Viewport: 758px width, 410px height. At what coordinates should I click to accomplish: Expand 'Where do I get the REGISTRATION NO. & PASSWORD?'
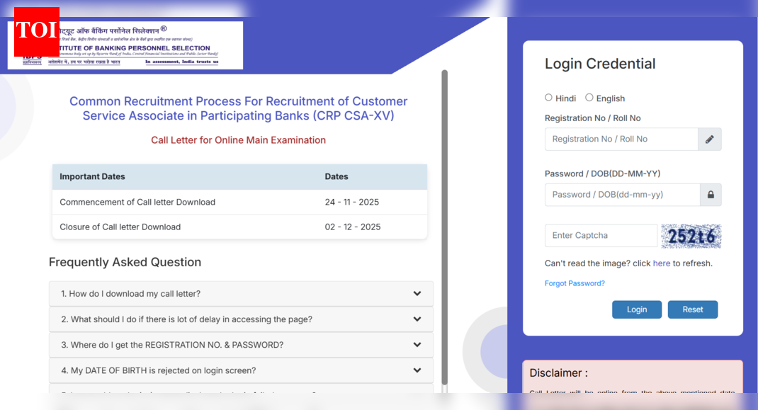pyautogui.click(x=241, y=346)
